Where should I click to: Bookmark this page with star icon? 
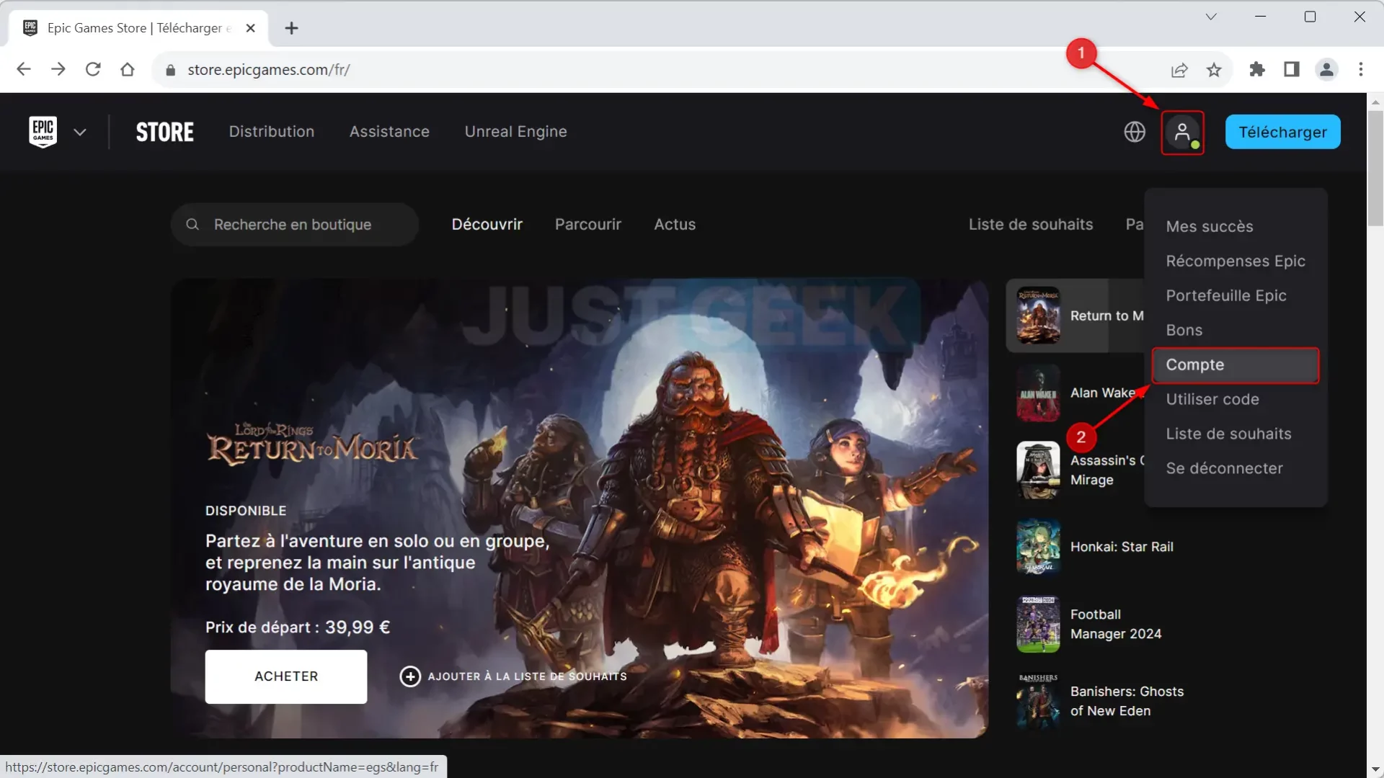1215,70
